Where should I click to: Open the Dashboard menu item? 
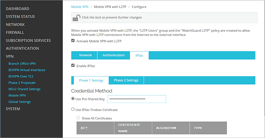[x=18, y=9]
